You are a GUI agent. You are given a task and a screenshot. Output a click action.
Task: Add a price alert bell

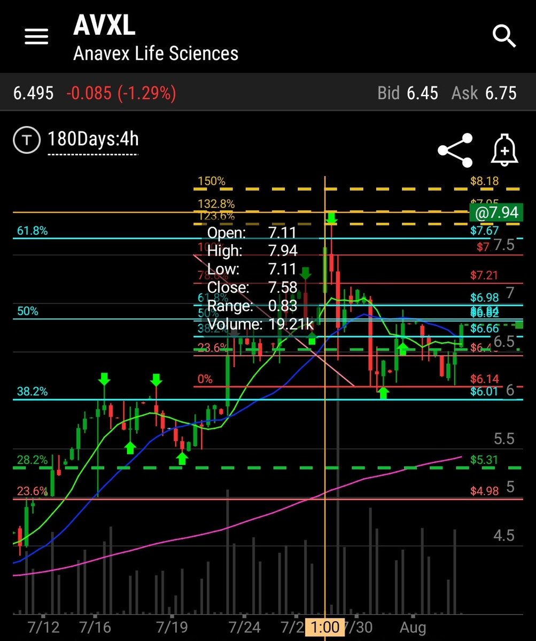coord(505,150)
